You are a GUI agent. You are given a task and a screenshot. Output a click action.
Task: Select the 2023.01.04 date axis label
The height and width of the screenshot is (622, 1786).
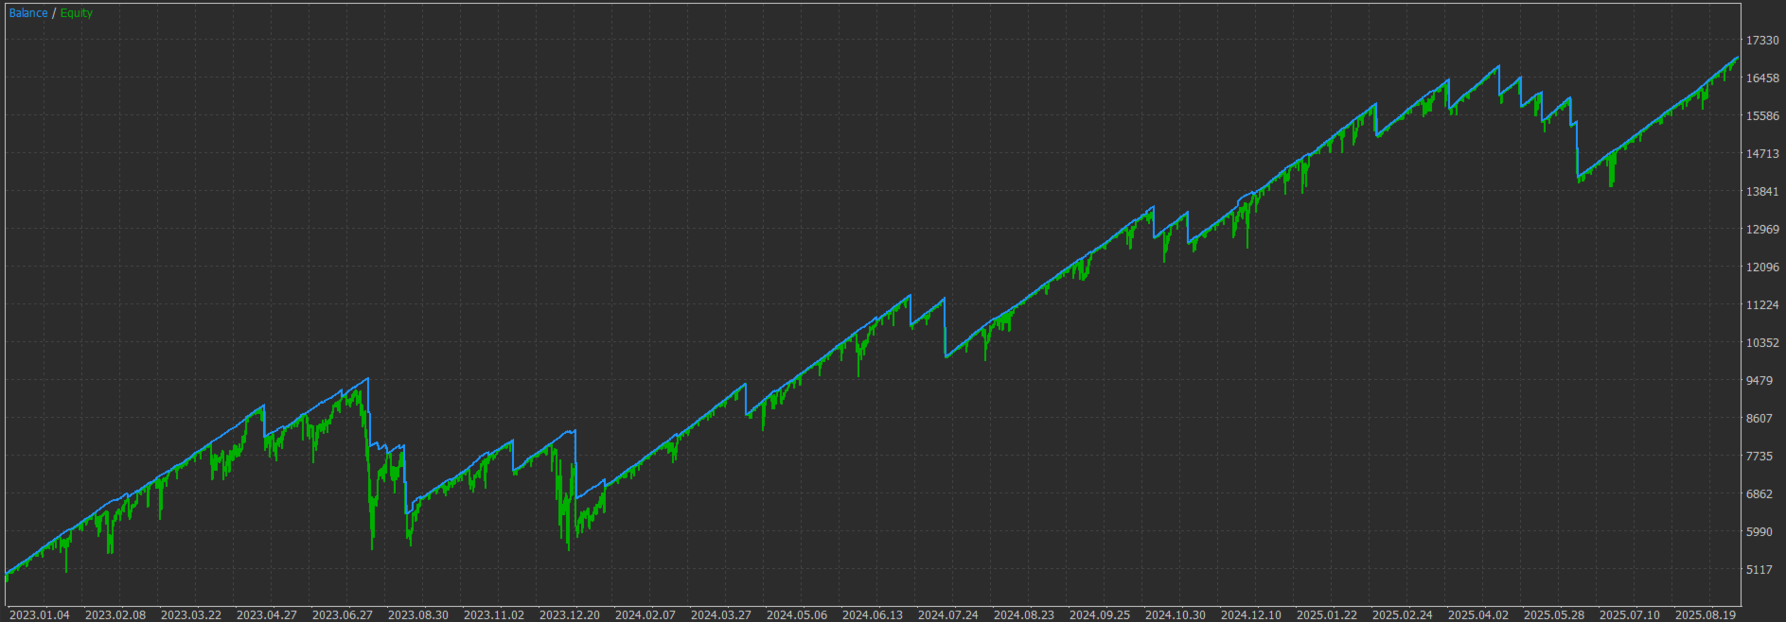coord(40,615)
